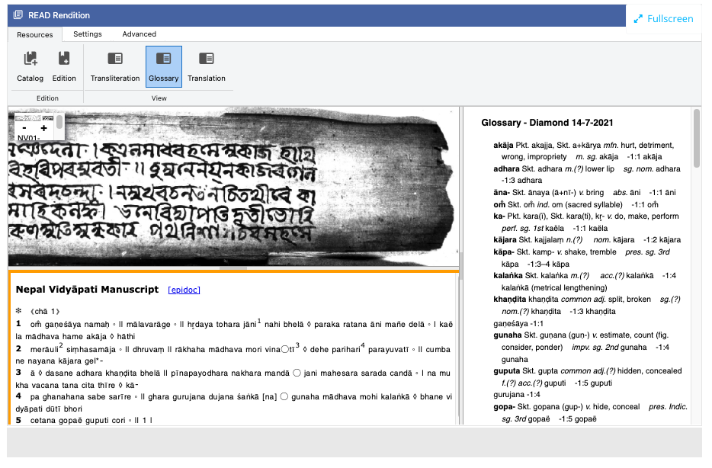Image resolution: width=712 pixels, height=468 pixels.
Task: Click the READ Rendition title icon
Action: pos(18,15)
